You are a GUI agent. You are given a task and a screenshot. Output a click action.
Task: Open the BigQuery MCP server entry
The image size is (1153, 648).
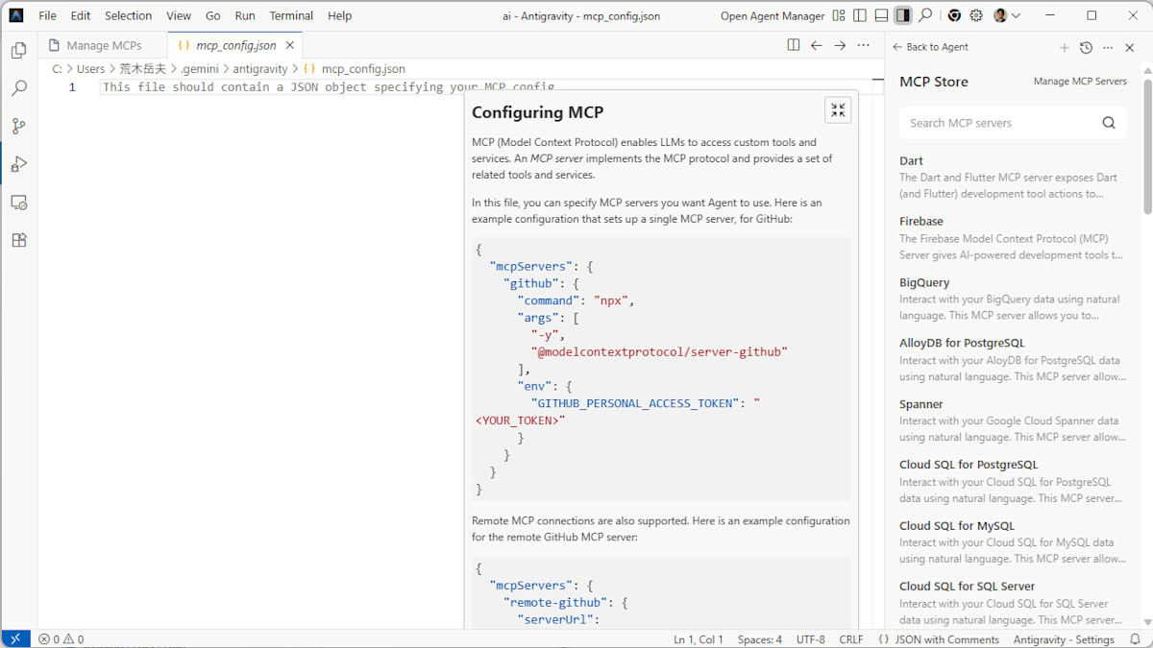1013,299
